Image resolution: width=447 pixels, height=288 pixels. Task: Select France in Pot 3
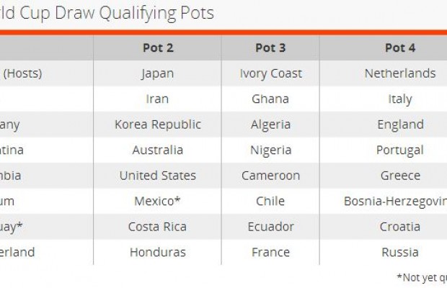pyautogui.click(x=270, y=252)
